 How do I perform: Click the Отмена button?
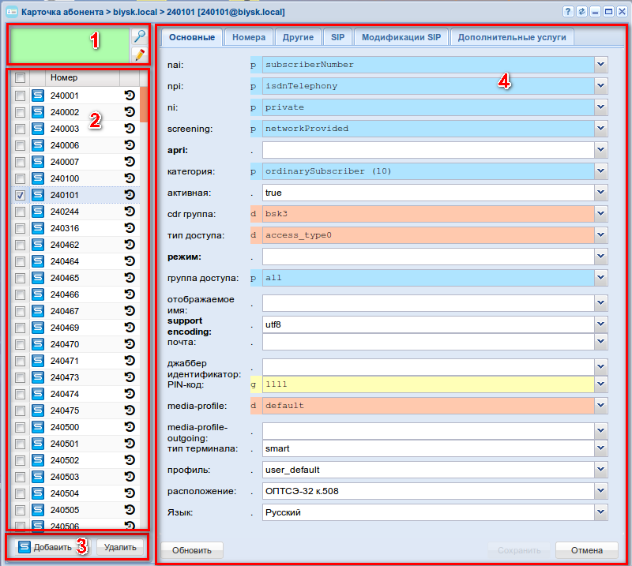click(586, 550)
